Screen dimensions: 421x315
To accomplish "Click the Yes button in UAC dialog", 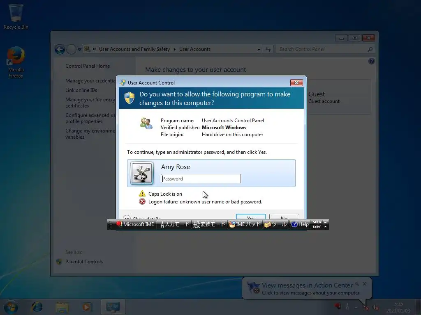I will (251, 217).
